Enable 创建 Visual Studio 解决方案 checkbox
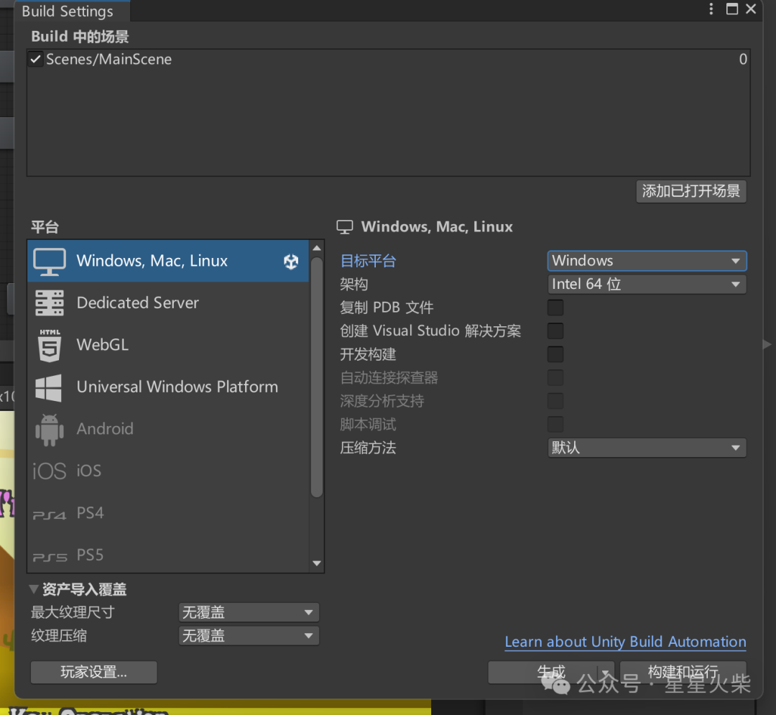The image size is (776, 715). (x=555, y=331)
